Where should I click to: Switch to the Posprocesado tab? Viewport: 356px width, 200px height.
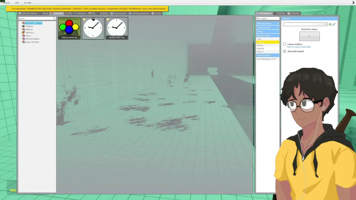click(x=118, y=13)
